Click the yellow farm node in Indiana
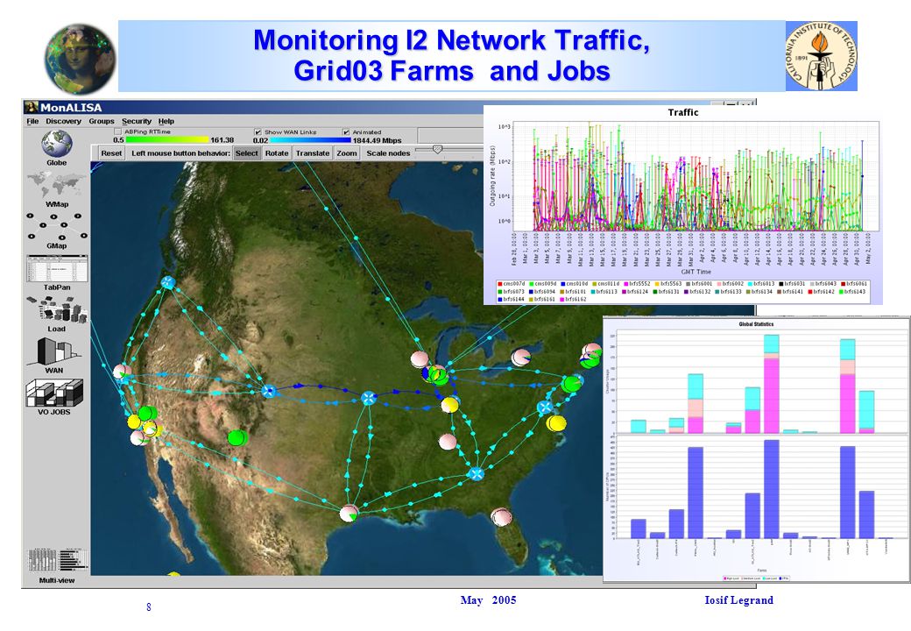 [449, 404]
